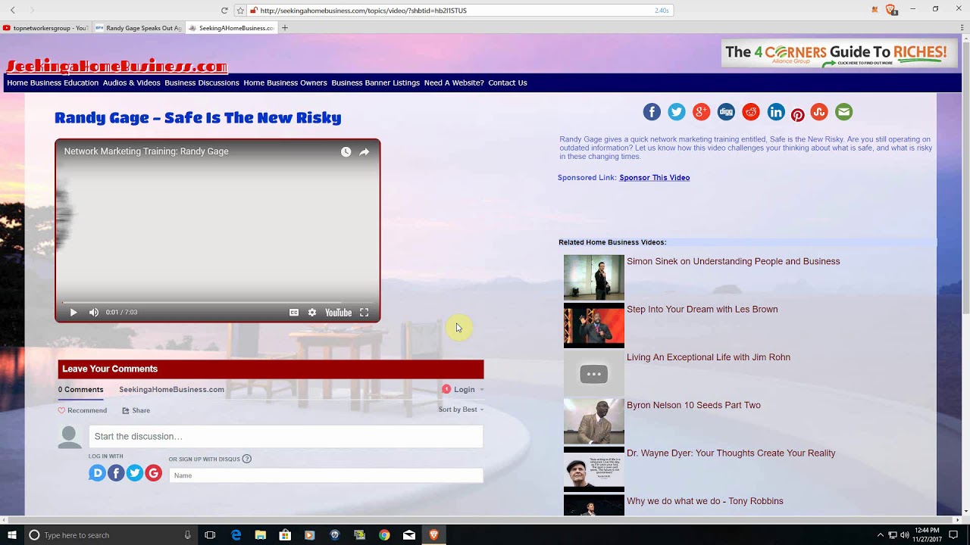Open video settings gear
This screenshot has width=970, height=545.
pos(312,313)
